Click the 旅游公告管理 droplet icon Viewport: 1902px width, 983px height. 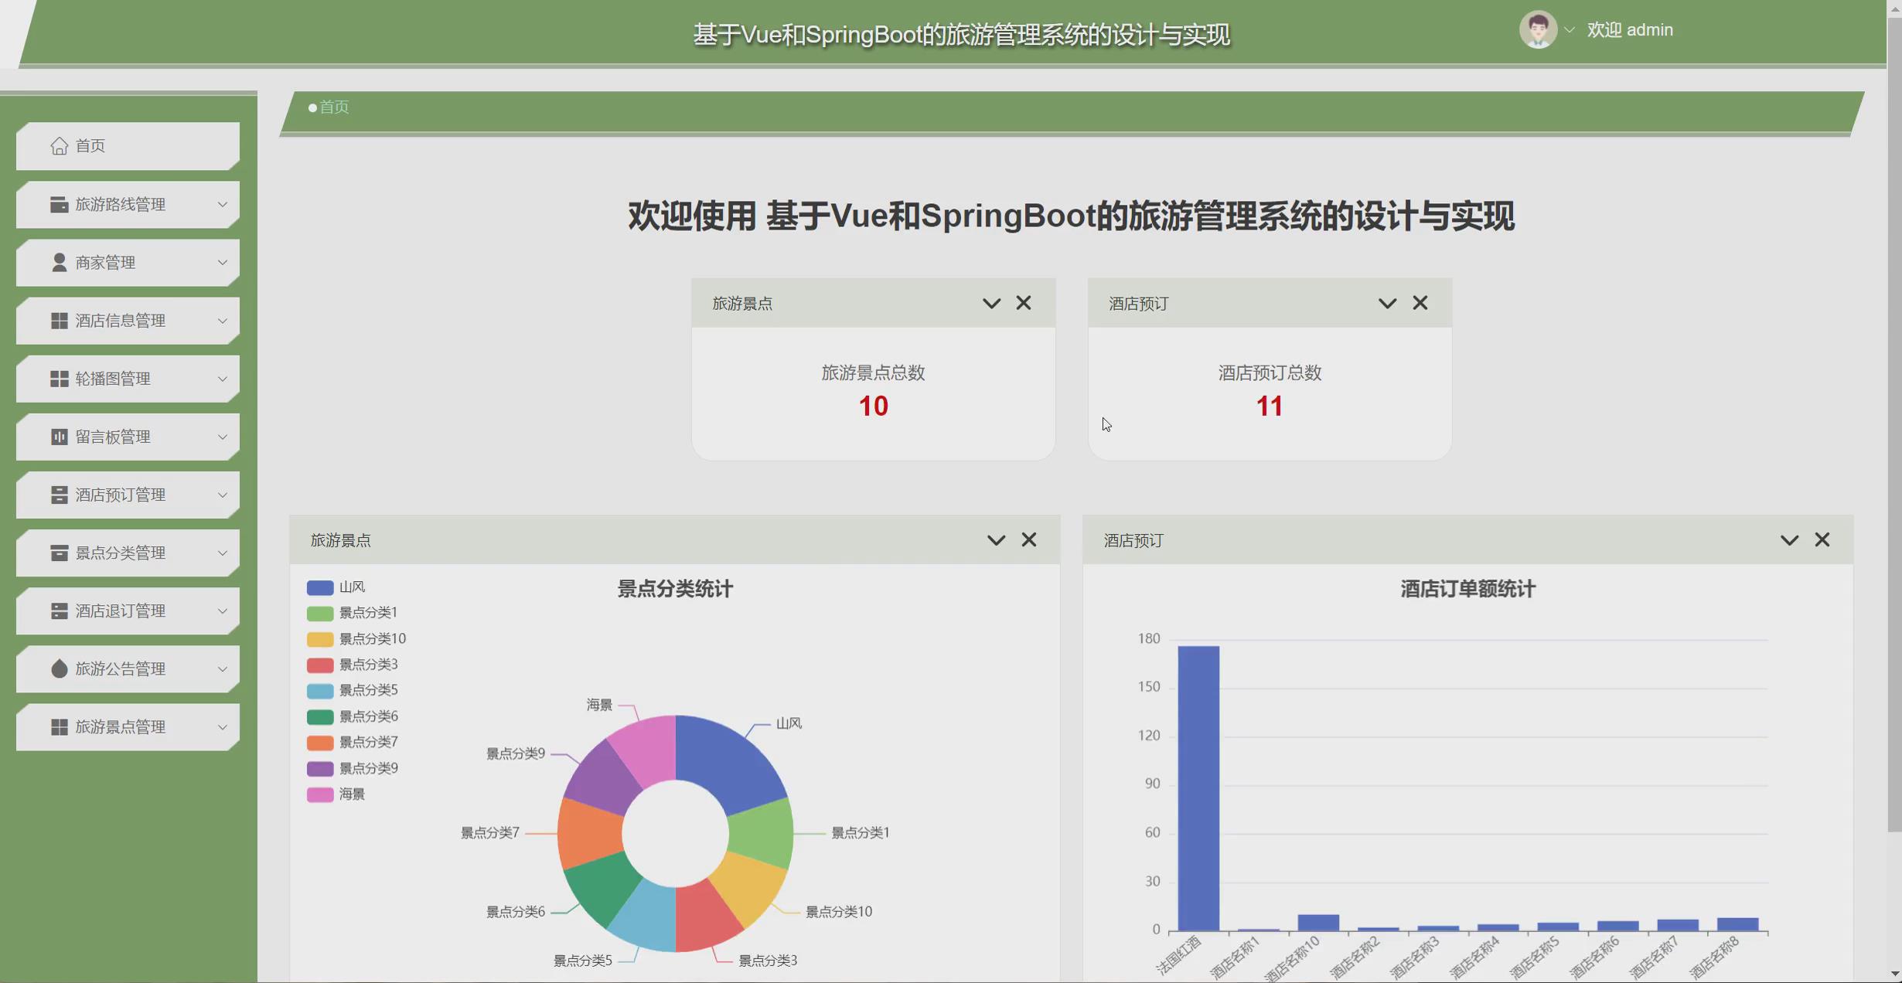coord(59,668)
